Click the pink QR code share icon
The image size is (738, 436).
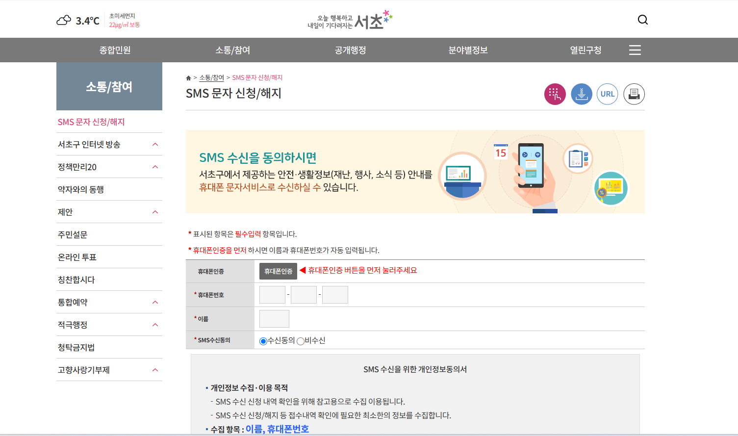555,94
